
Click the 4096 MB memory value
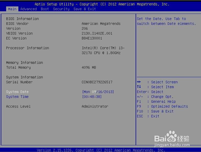[x=89, y=67]
